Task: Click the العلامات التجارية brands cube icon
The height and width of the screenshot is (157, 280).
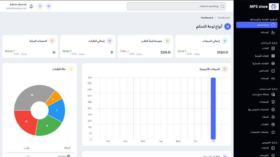Action: pos(273,64)
